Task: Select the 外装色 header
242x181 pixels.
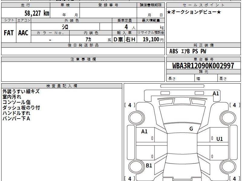Action: click(x=72, y=20)
